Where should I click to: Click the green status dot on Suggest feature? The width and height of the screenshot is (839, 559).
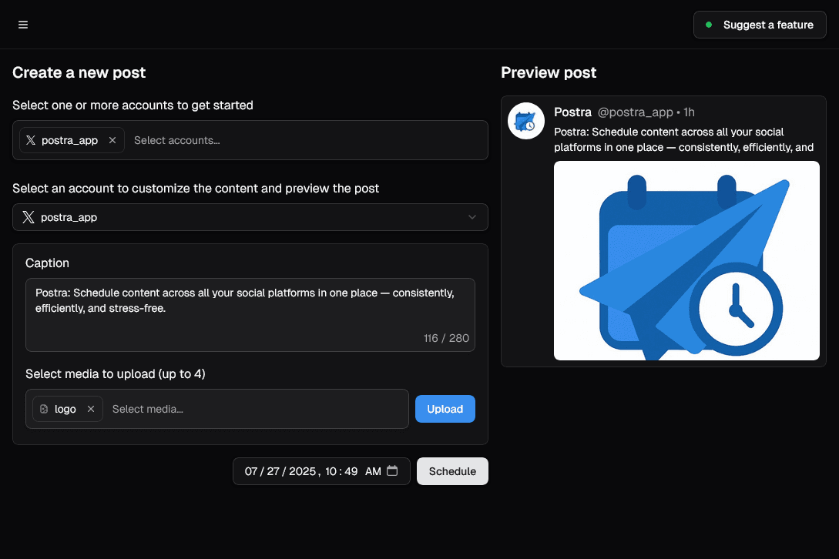[709, 25]
